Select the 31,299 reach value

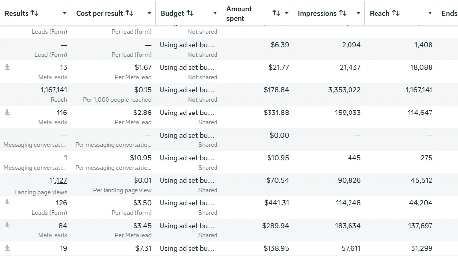(422, 248)
